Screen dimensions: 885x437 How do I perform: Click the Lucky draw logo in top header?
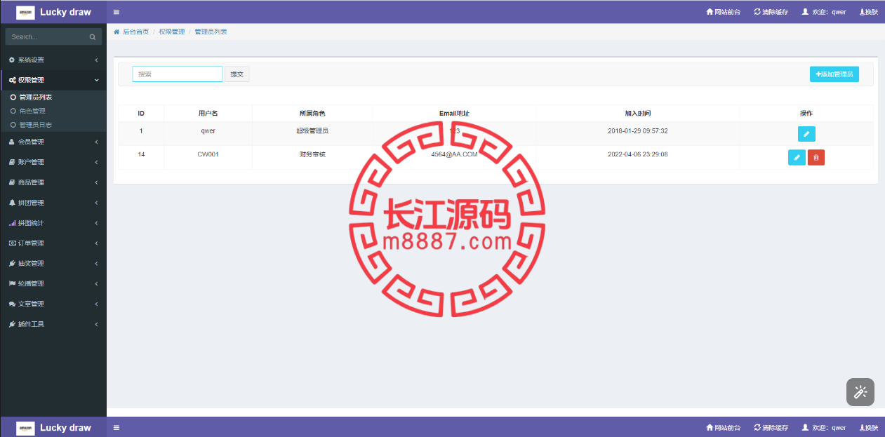tap(53, 12)
